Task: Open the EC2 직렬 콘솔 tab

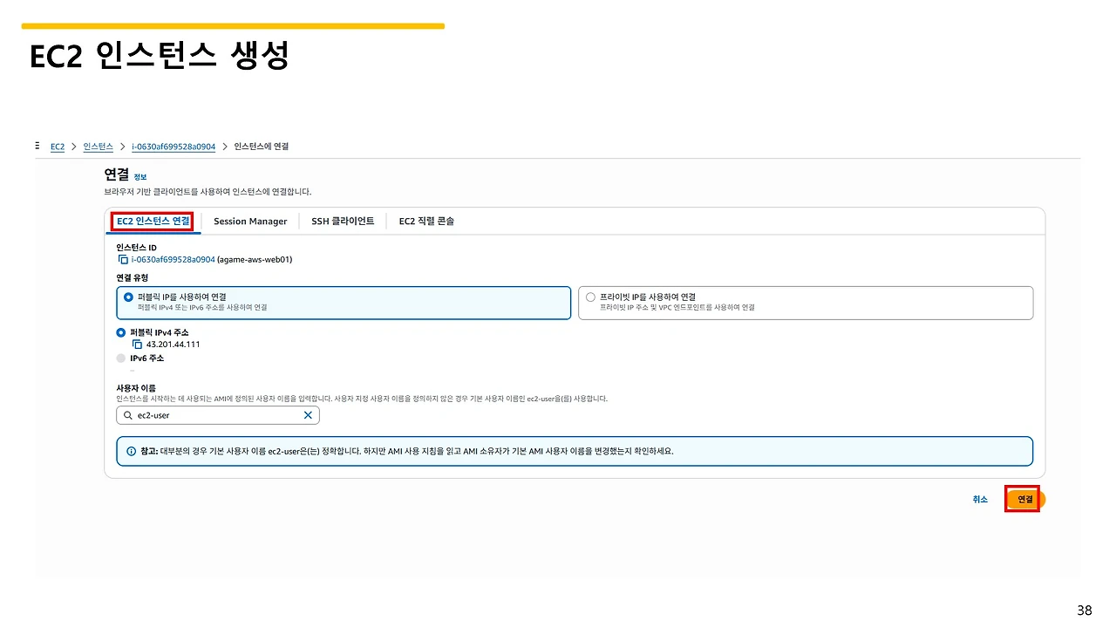Action: pos(426,222)
